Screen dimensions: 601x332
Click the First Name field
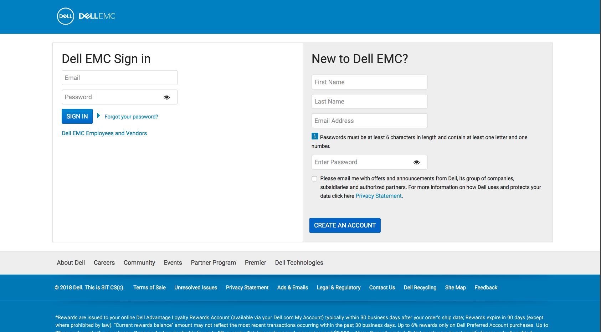pyautogui.click(x=369, y=82)
